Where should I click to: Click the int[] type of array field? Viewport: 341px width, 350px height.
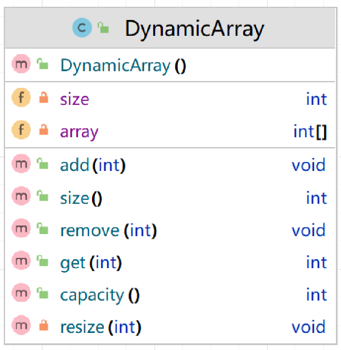coord(310,132)
